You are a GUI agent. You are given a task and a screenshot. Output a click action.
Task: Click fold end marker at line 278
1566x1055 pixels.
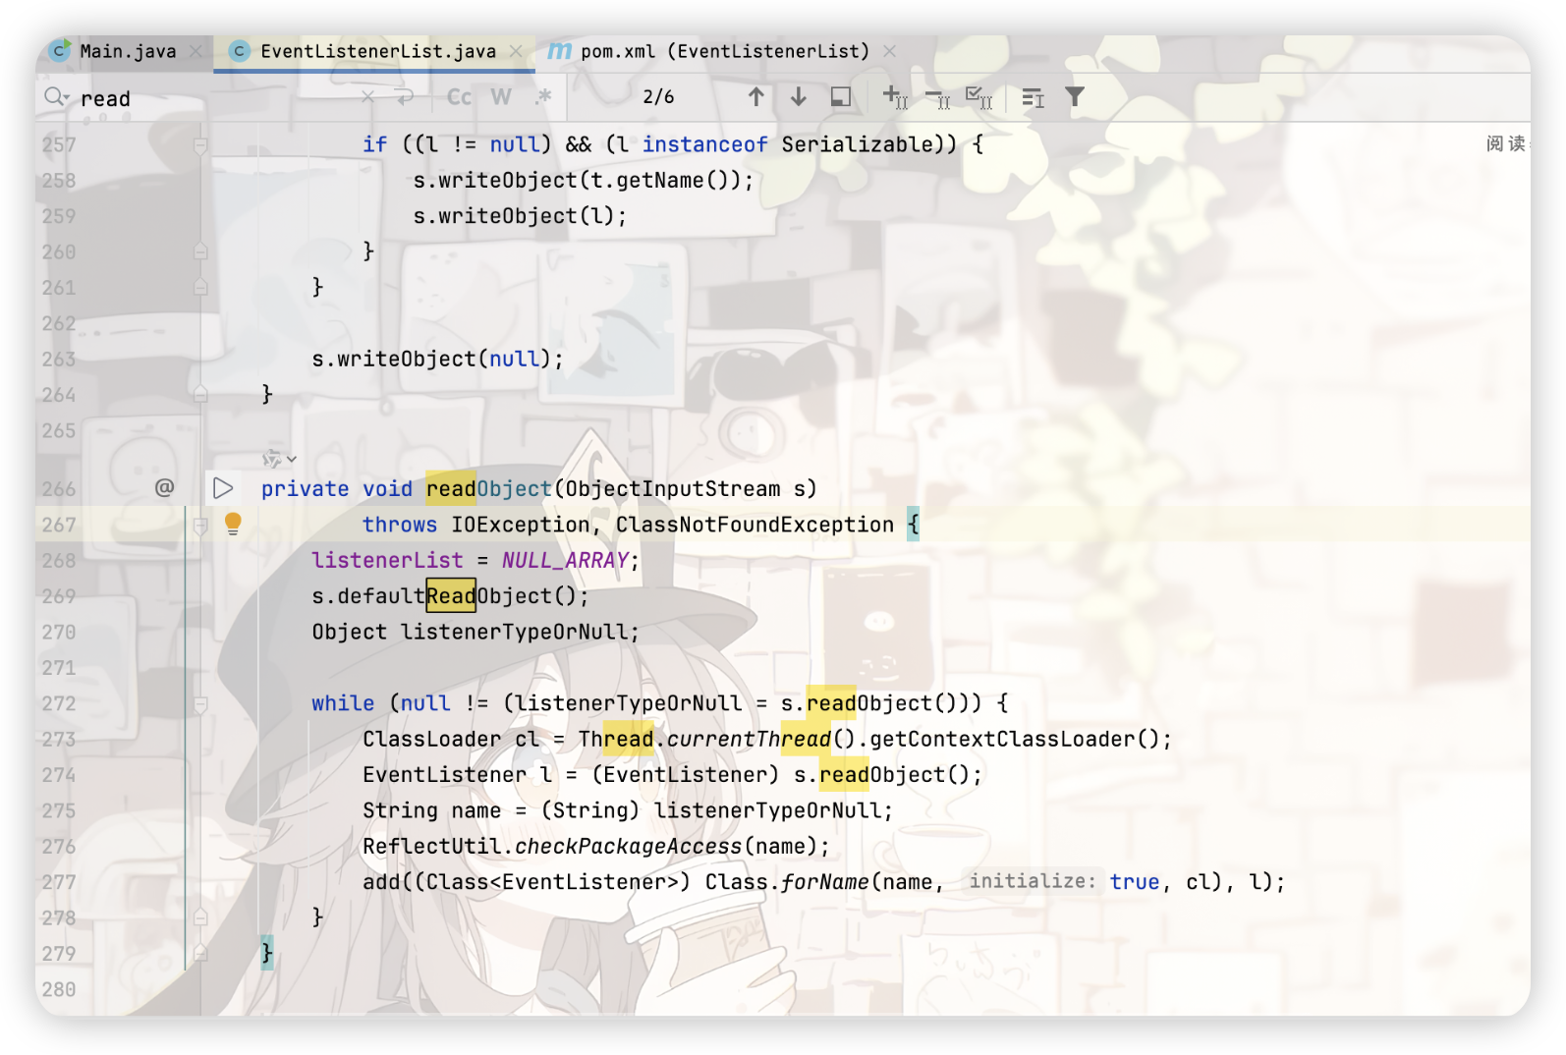(200, 917)
